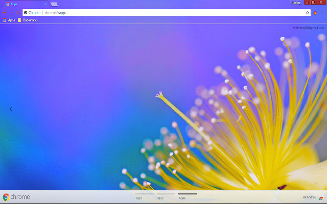Open the Bookmarks folder in the bookmarks bar

[28, 20]
